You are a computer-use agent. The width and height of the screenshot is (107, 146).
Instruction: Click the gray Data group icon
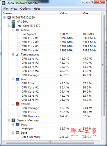pos(18,133)
